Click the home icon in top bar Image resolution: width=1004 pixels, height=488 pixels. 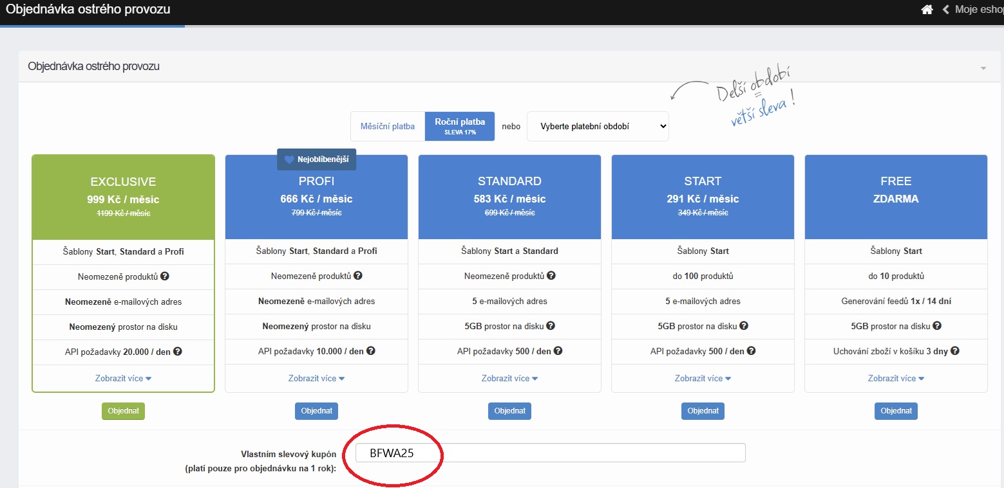pyautogui.click(x=927, y=10)
